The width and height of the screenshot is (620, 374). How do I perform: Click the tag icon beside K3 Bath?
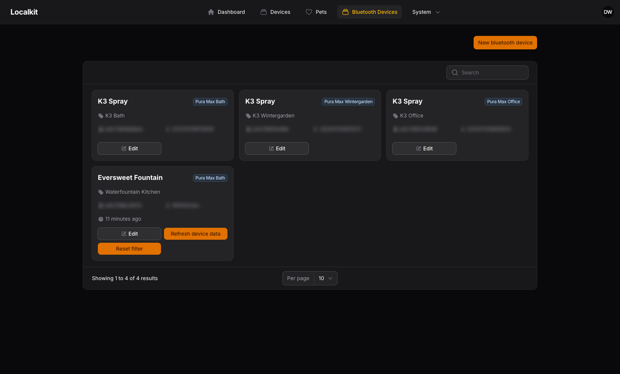pos(101,116)
